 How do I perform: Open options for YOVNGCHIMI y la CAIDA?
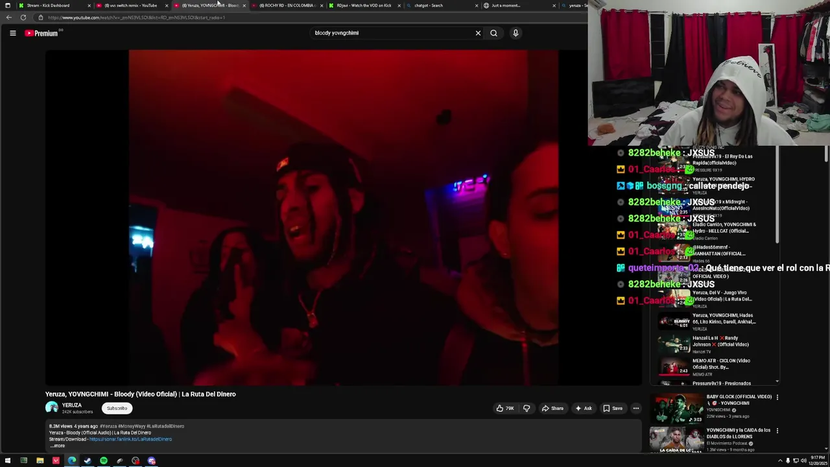point(777,431)
